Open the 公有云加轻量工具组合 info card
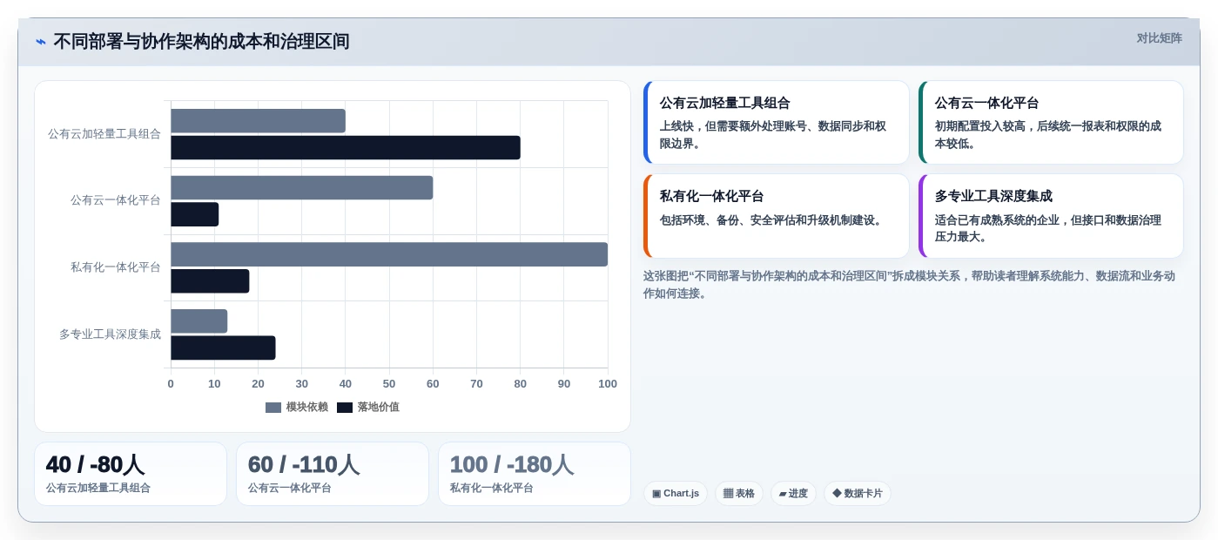This screenshot has height=540, width=1218. point(777,123)
